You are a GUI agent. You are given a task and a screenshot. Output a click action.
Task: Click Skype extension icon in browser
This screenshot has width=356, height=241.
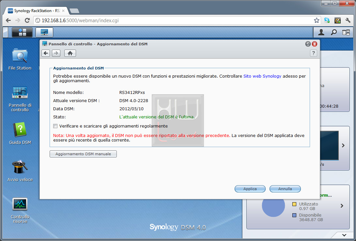tap(327, 21)
